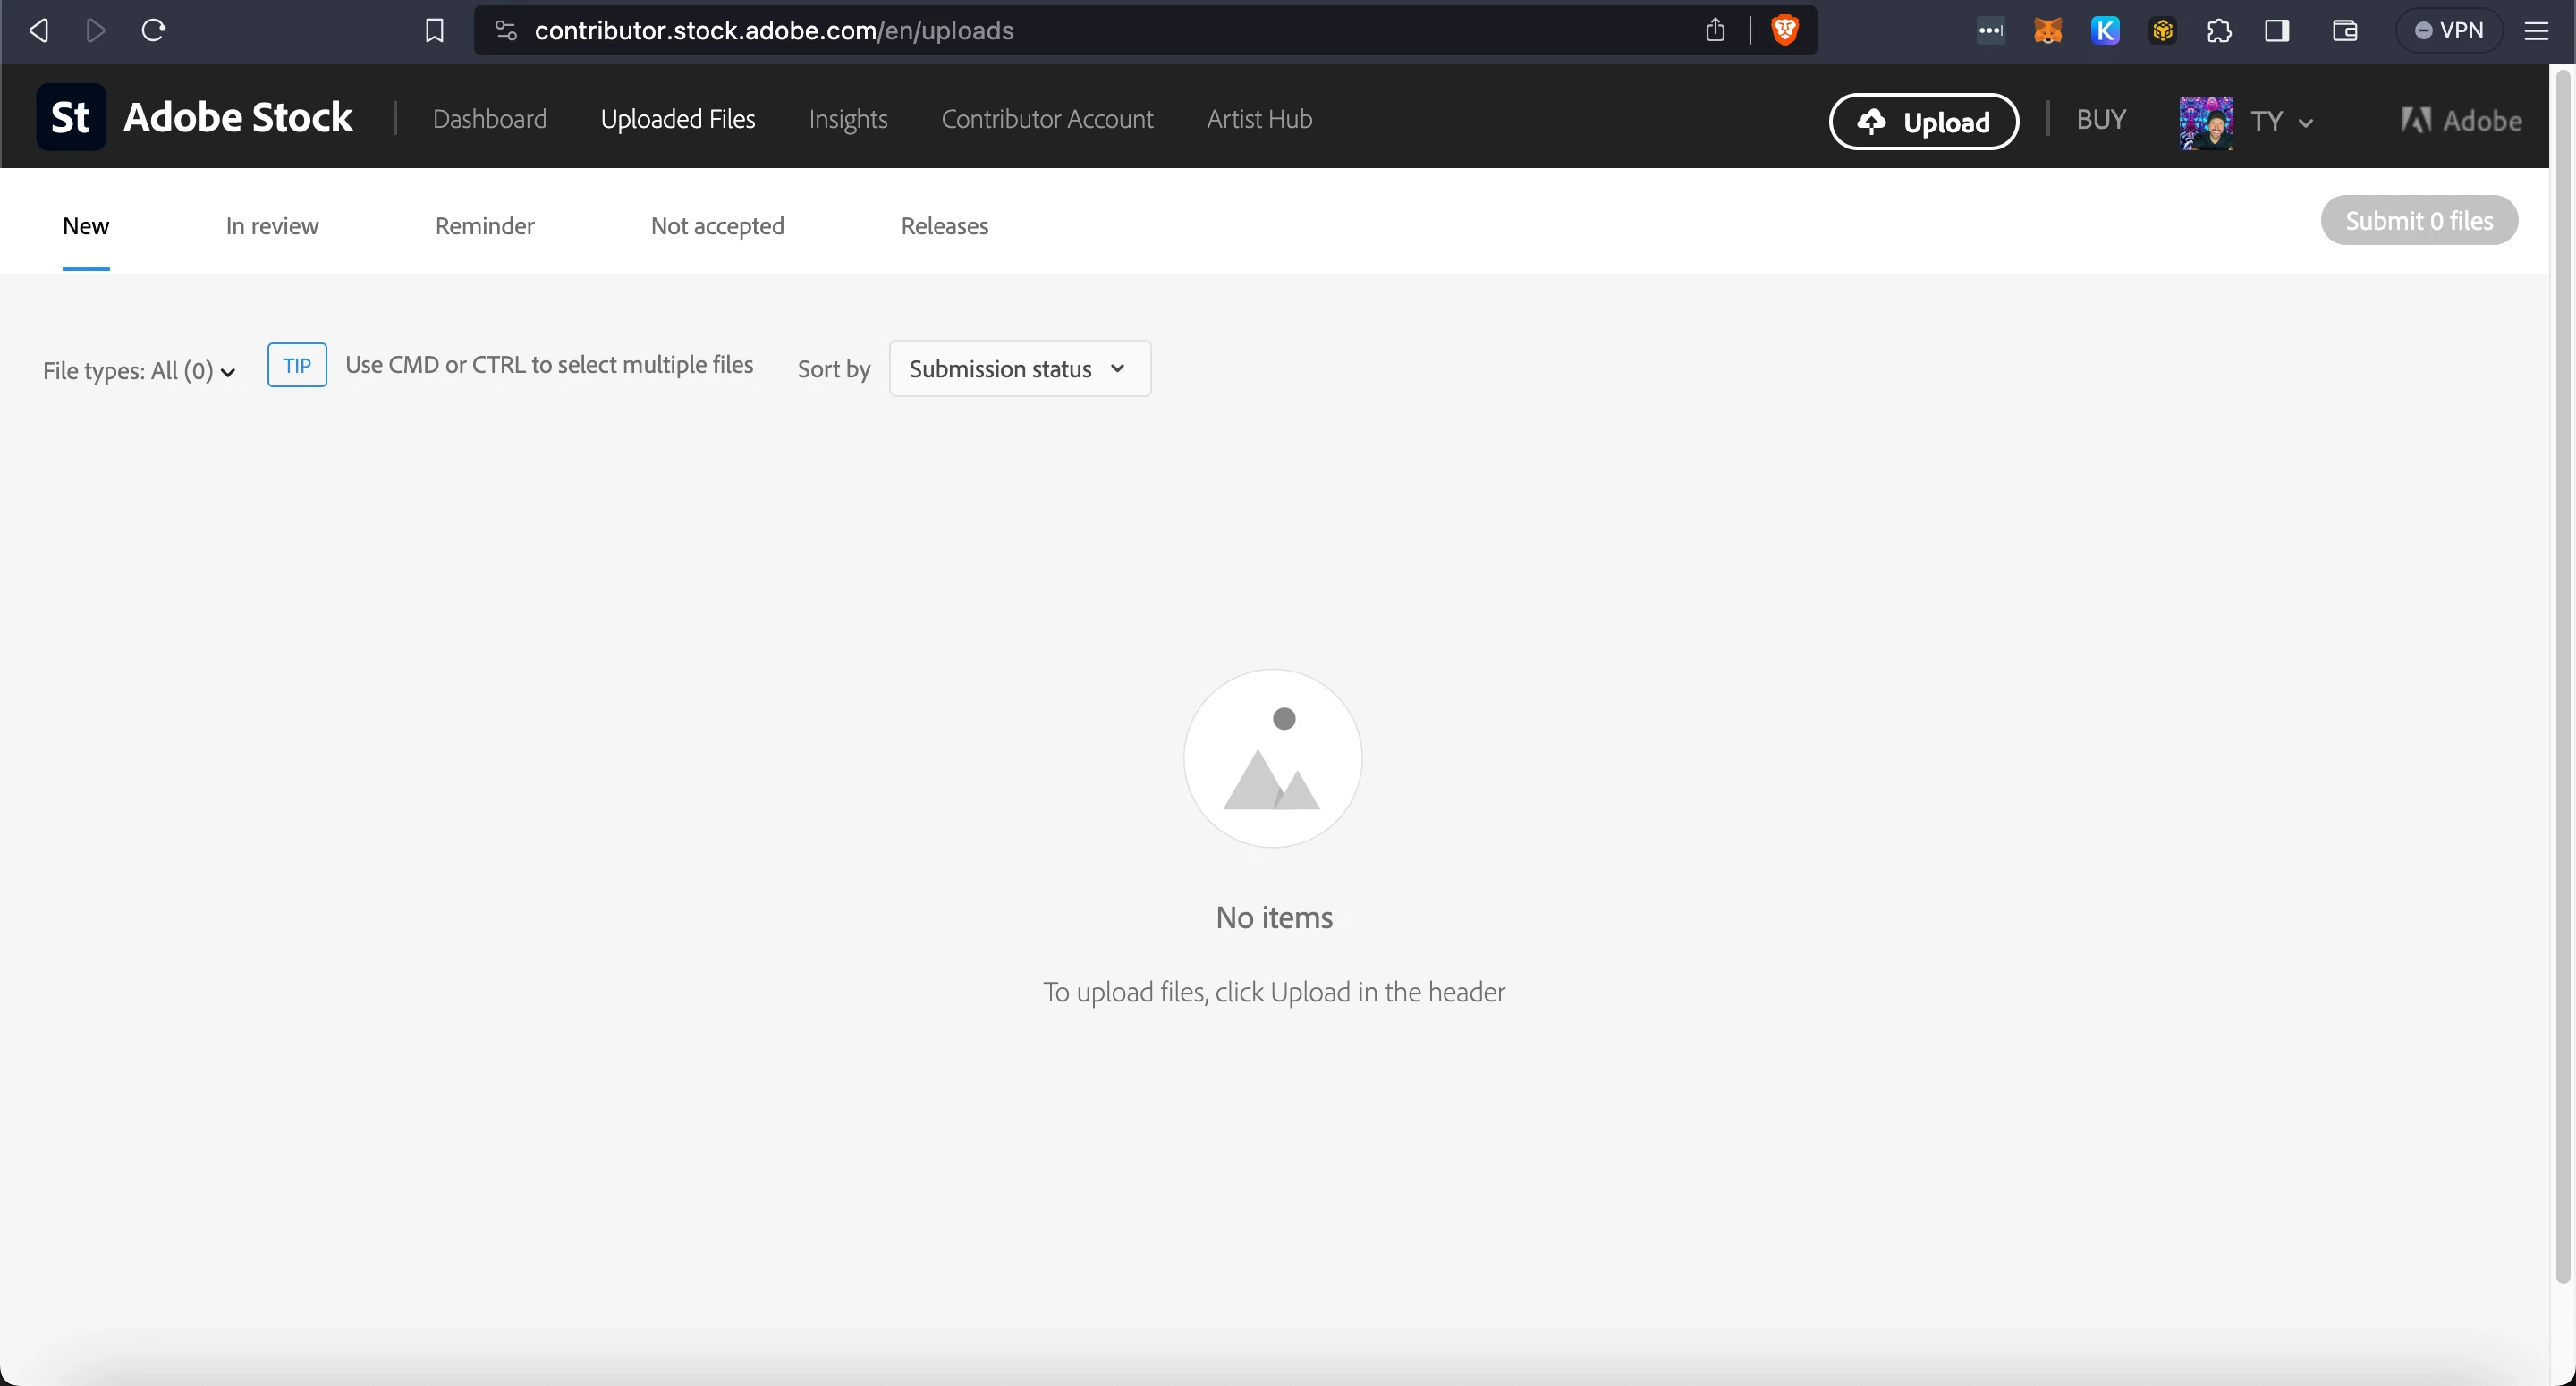Toggle the browser sidebar panel icon
Screen dimensions: 2576x1386
2277,30
